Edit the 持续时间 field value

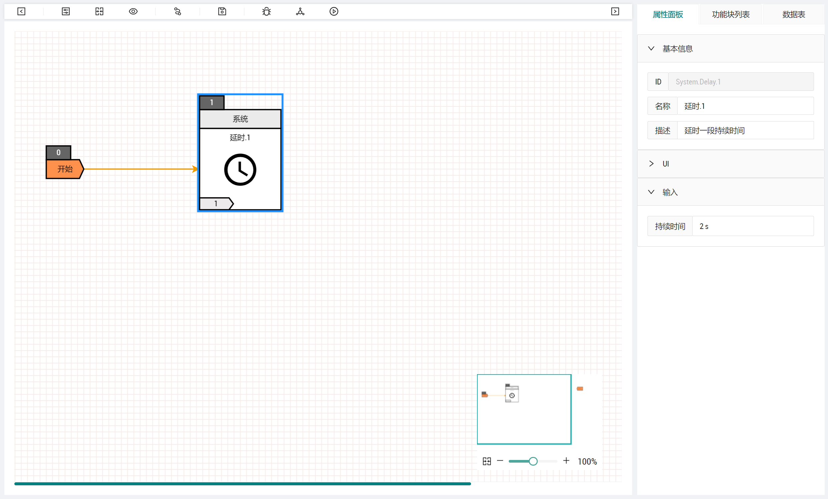pyautogui.click(x=753, y=226)
